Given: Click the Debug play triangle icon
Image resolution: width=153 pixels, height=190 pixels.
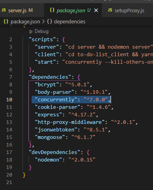Looking at the screenshot, I should (x=31, y=32).
